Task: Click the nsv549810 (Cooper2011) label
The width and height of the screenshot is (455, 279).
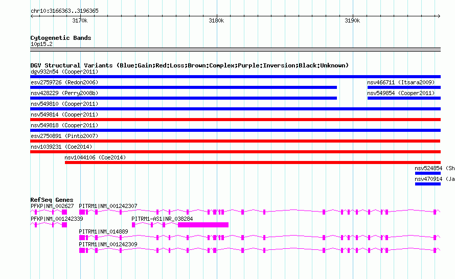Action: point(64,104)
